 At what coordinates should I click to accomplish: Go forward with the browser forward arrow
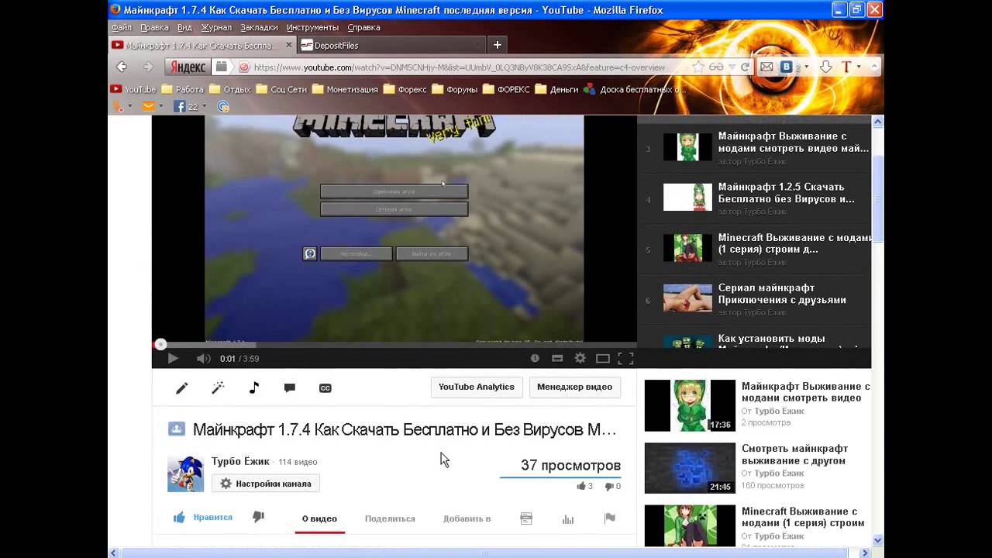click(x=148, y=67)
